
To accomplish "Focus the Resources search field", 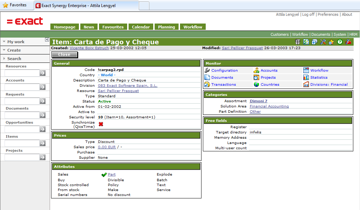I will pos(22,73).
